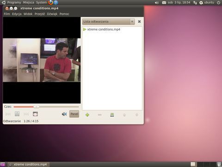Image resolution: width=222 pixels, height=167 pixels.
Task: Open the Dźwięk menu
Action: pyautogui.click(x=52, y=14)
